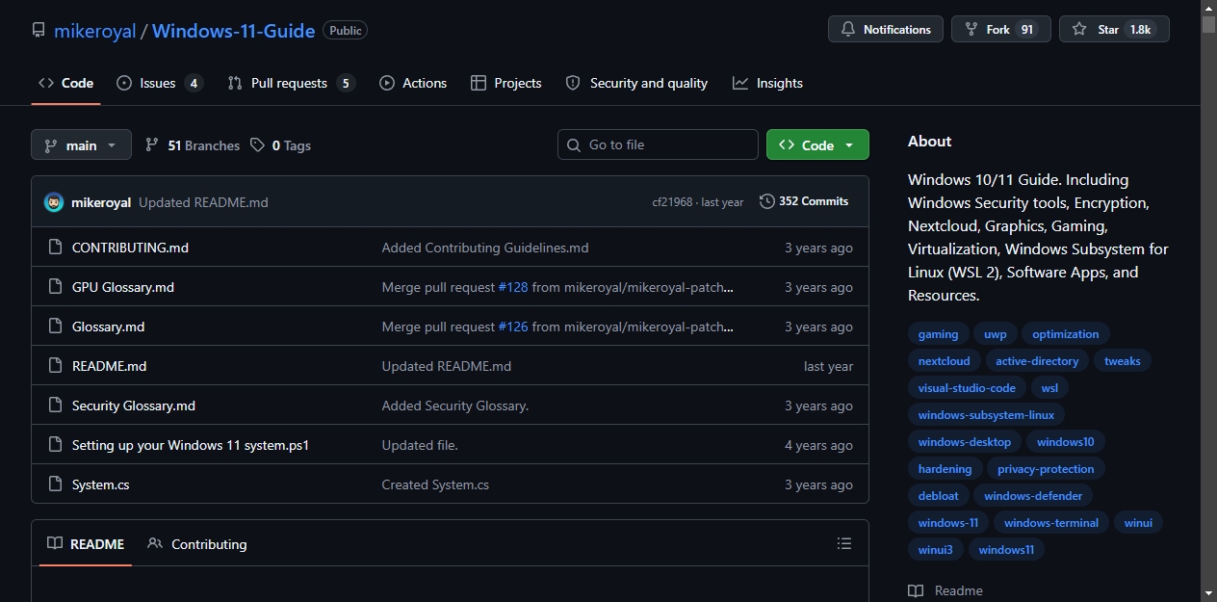Screen dimensions: 1217x602
Task: Click the repository book icon beside mikeroyal
Action: click(x=39, y=31)
